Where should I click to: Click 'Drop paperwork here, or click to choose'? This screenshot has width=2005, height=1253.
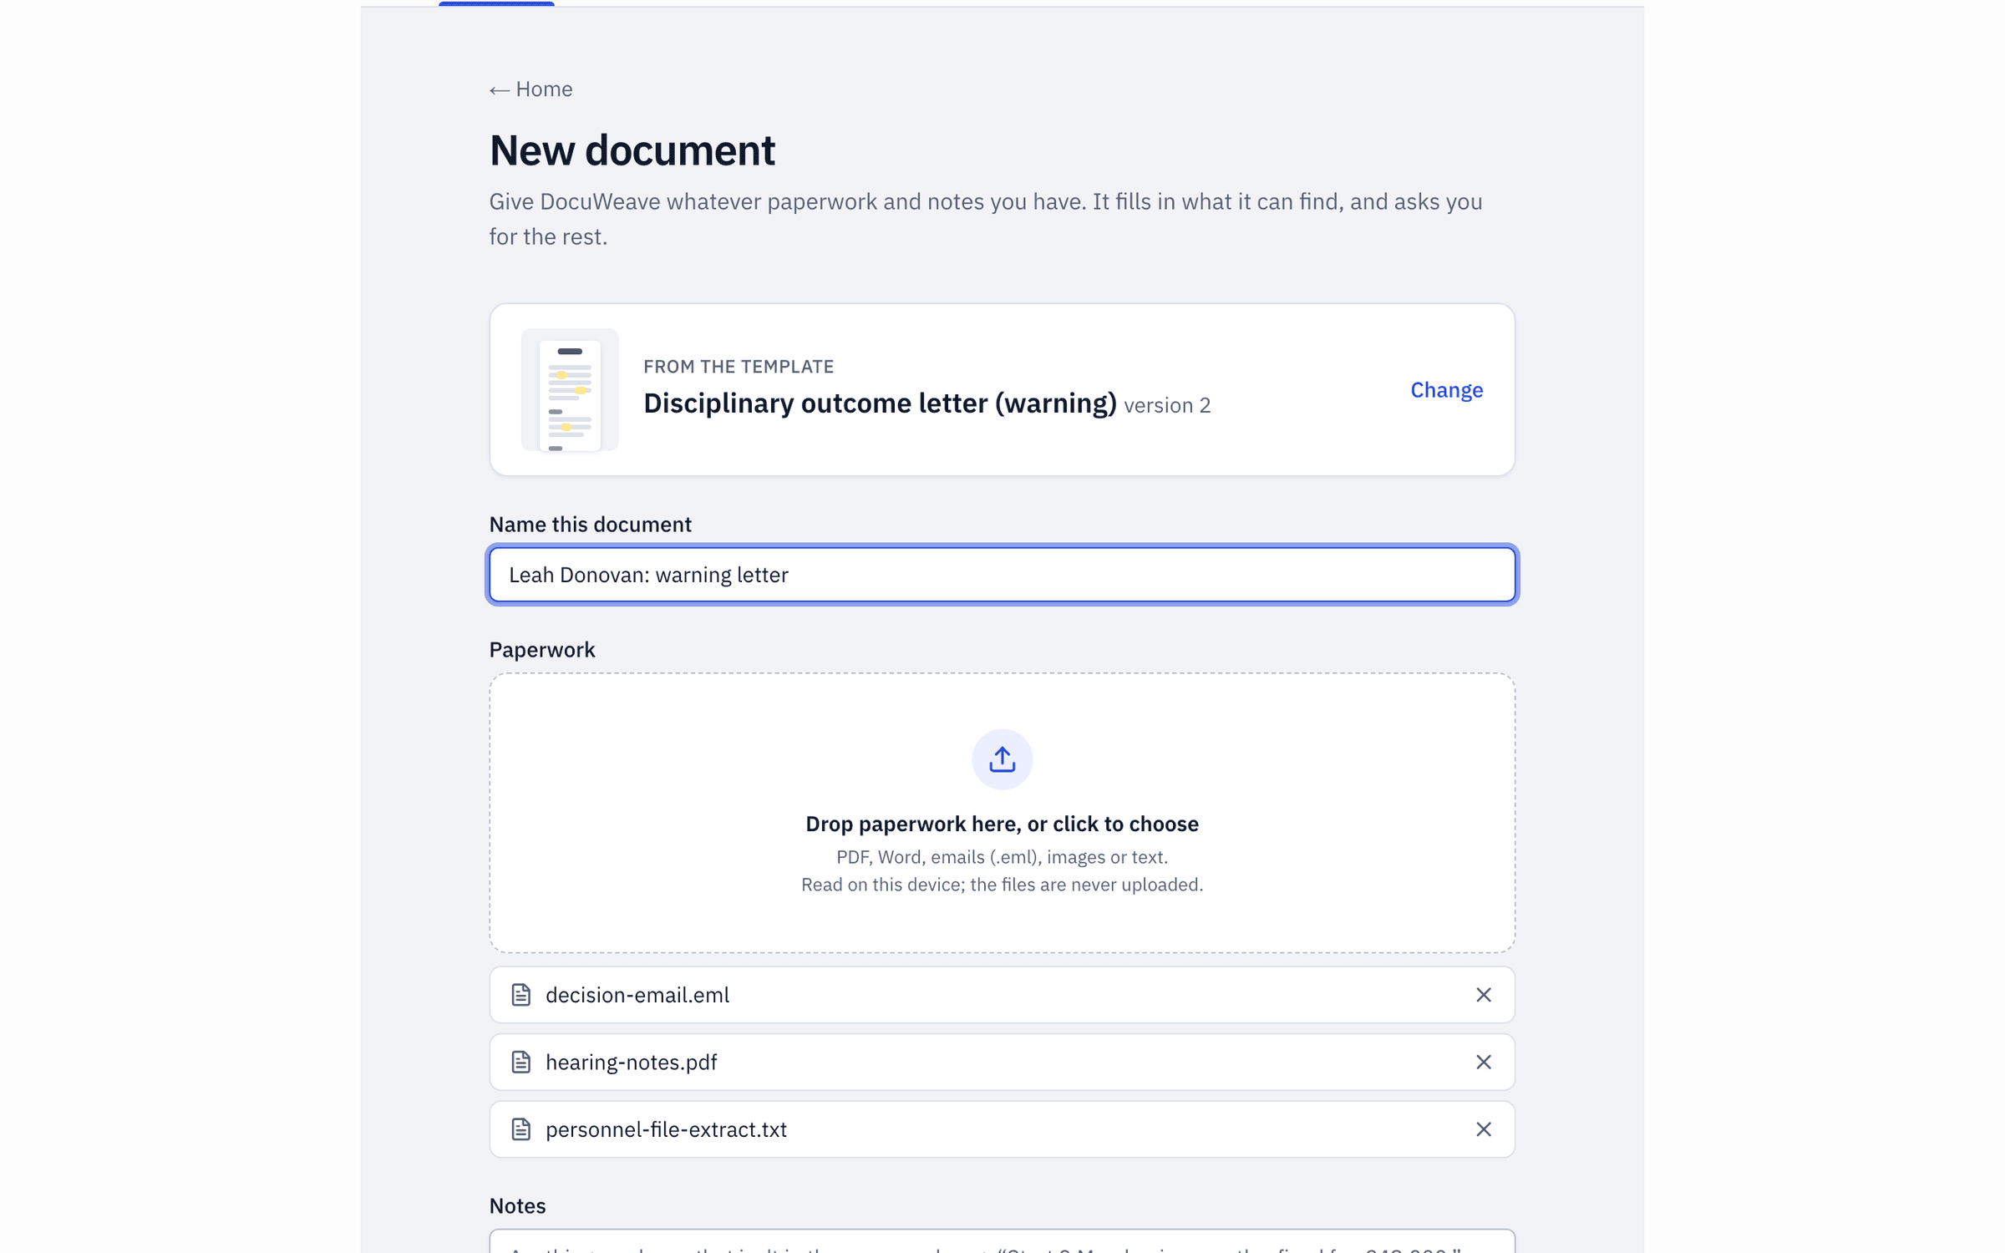click(x=1002, y=824)
